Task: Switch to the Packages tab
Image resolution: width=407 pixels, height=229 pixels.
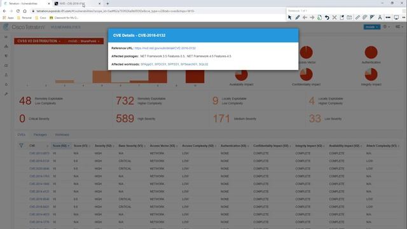Action: (x=40, y=135)
